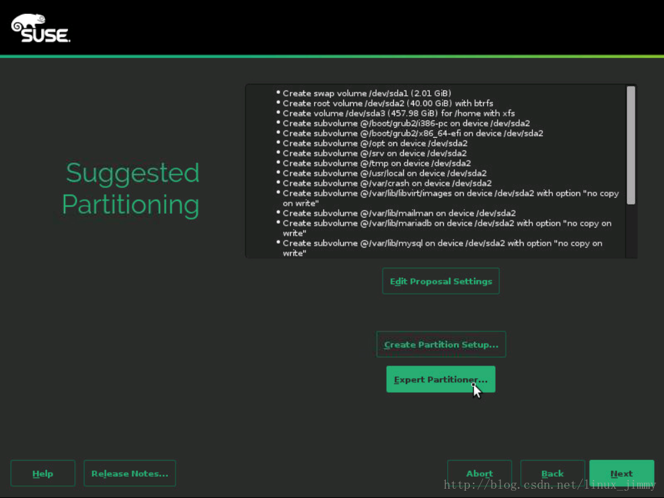Click Create Partition Setup button
Viewport: 664px width, 498px height.
[x=441, y=344]
